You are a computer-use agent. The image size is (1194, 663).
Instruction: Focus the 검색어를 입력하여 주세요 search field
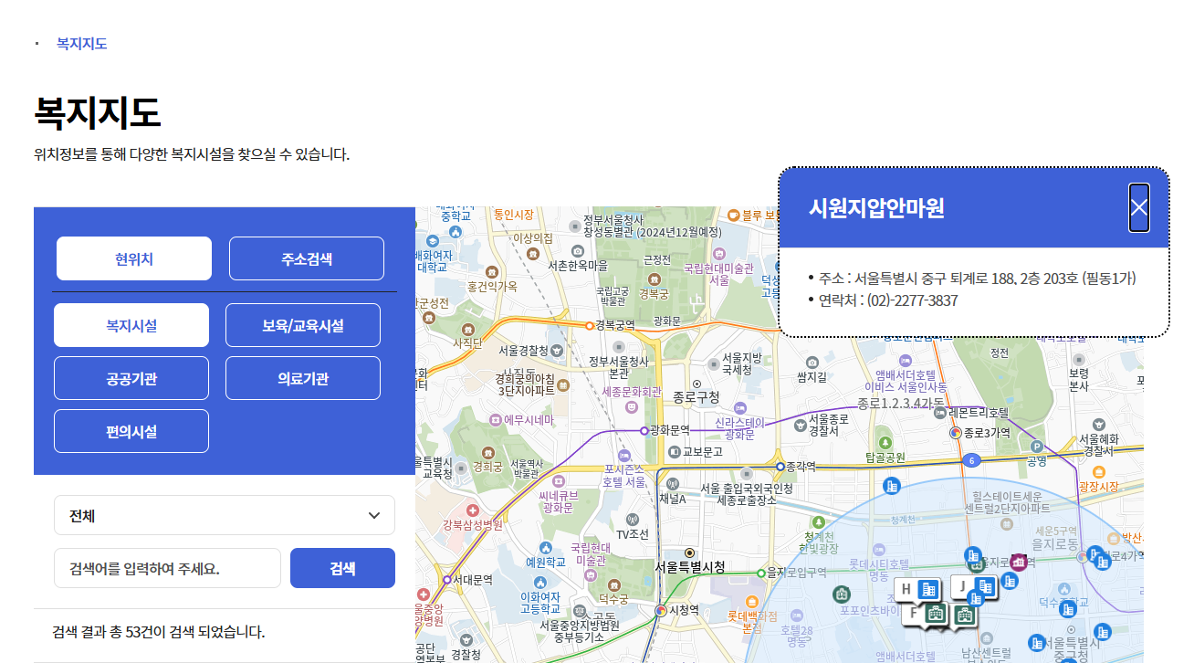(167, 568)
